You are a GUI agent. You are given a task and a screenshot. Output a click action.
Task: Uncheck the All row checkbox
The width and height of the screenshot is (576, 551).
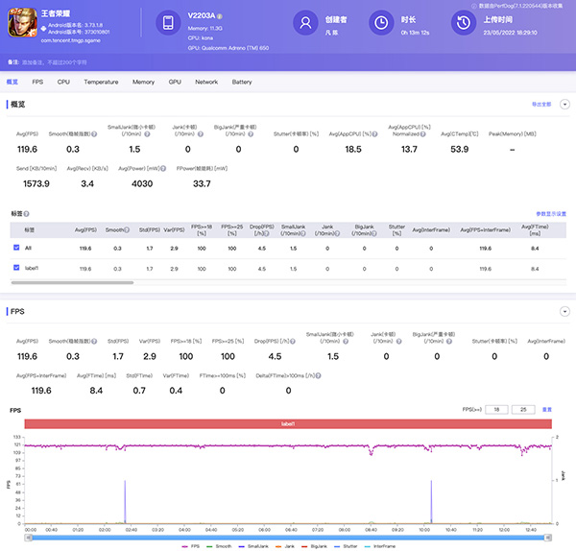pos(16,248)
